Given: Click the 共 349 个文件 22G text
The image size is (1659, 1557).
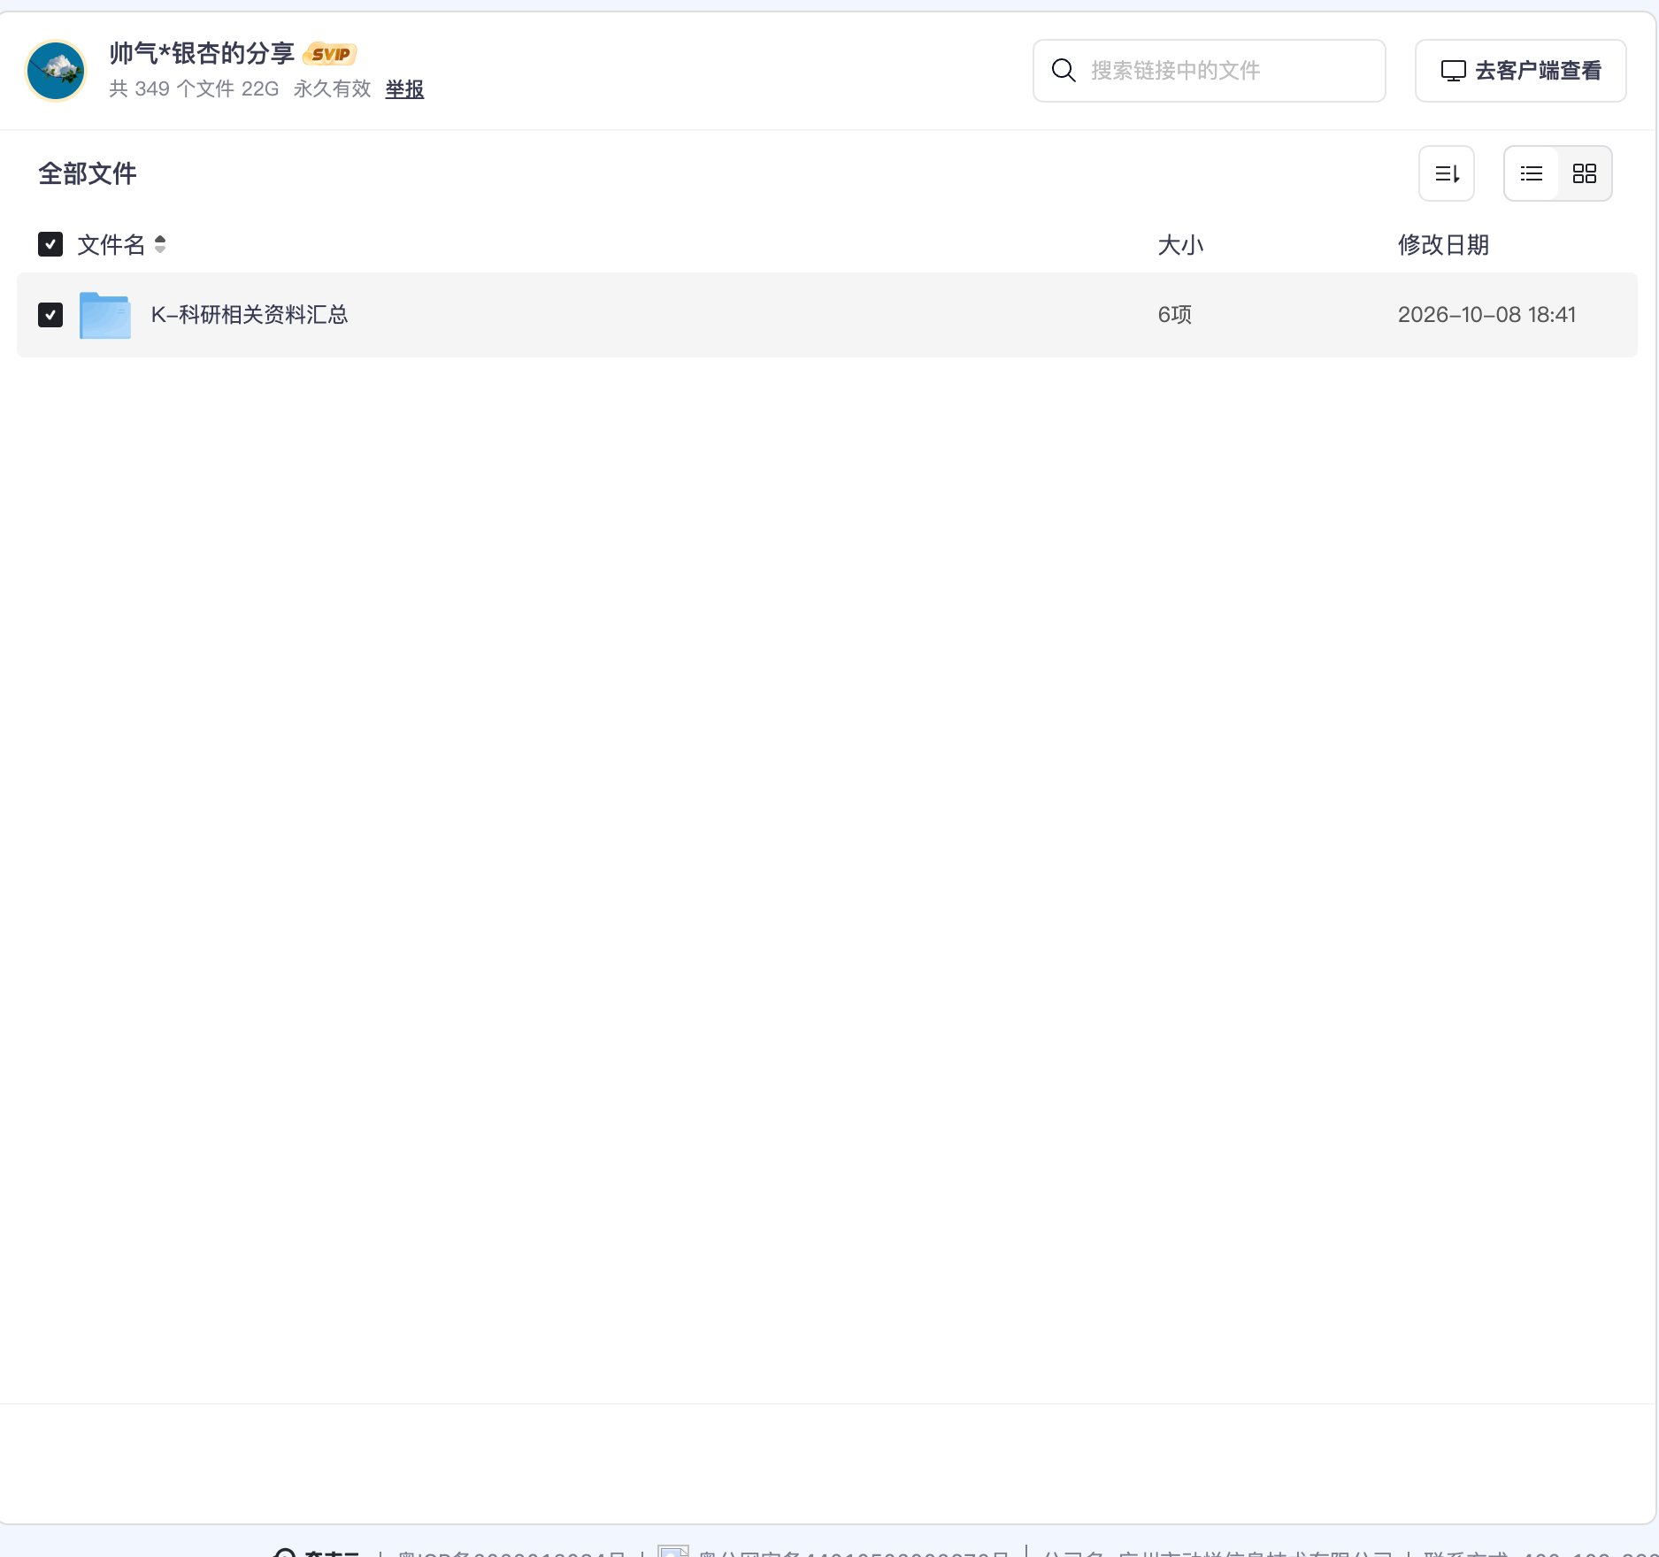Looking at the screenshot, I should [194, 89].
